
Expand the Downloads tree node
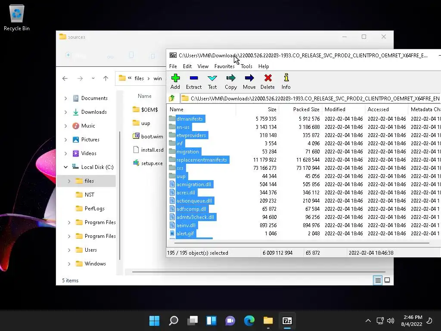(65, 112)
